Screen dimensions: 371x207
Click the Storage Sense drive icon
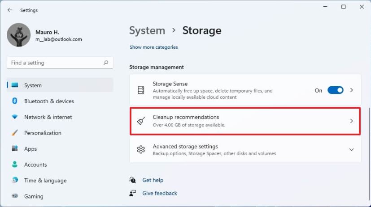pos(141,90)
